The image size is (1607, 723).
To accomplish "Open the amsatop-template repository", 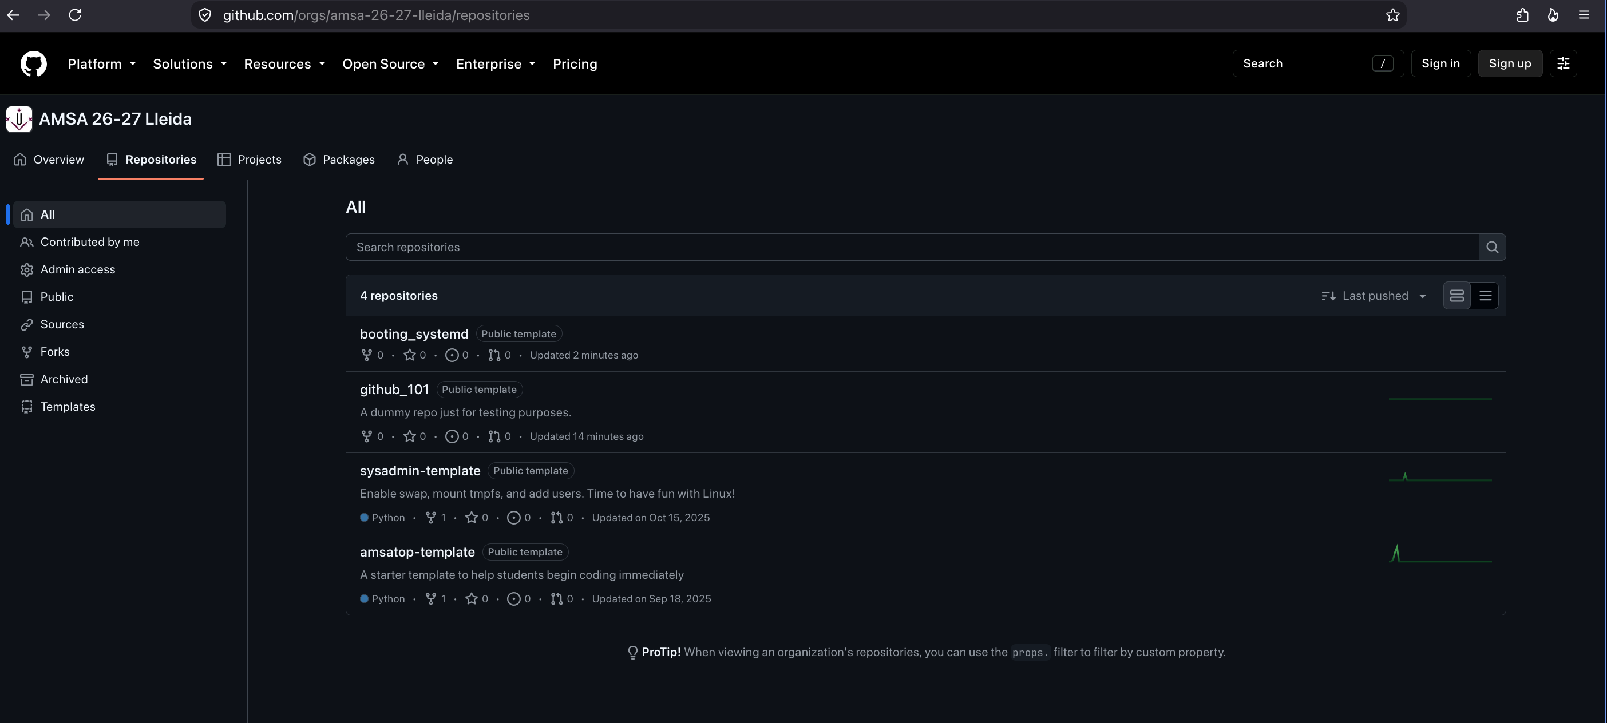I will pyautogui.click(x=417, y=552).
